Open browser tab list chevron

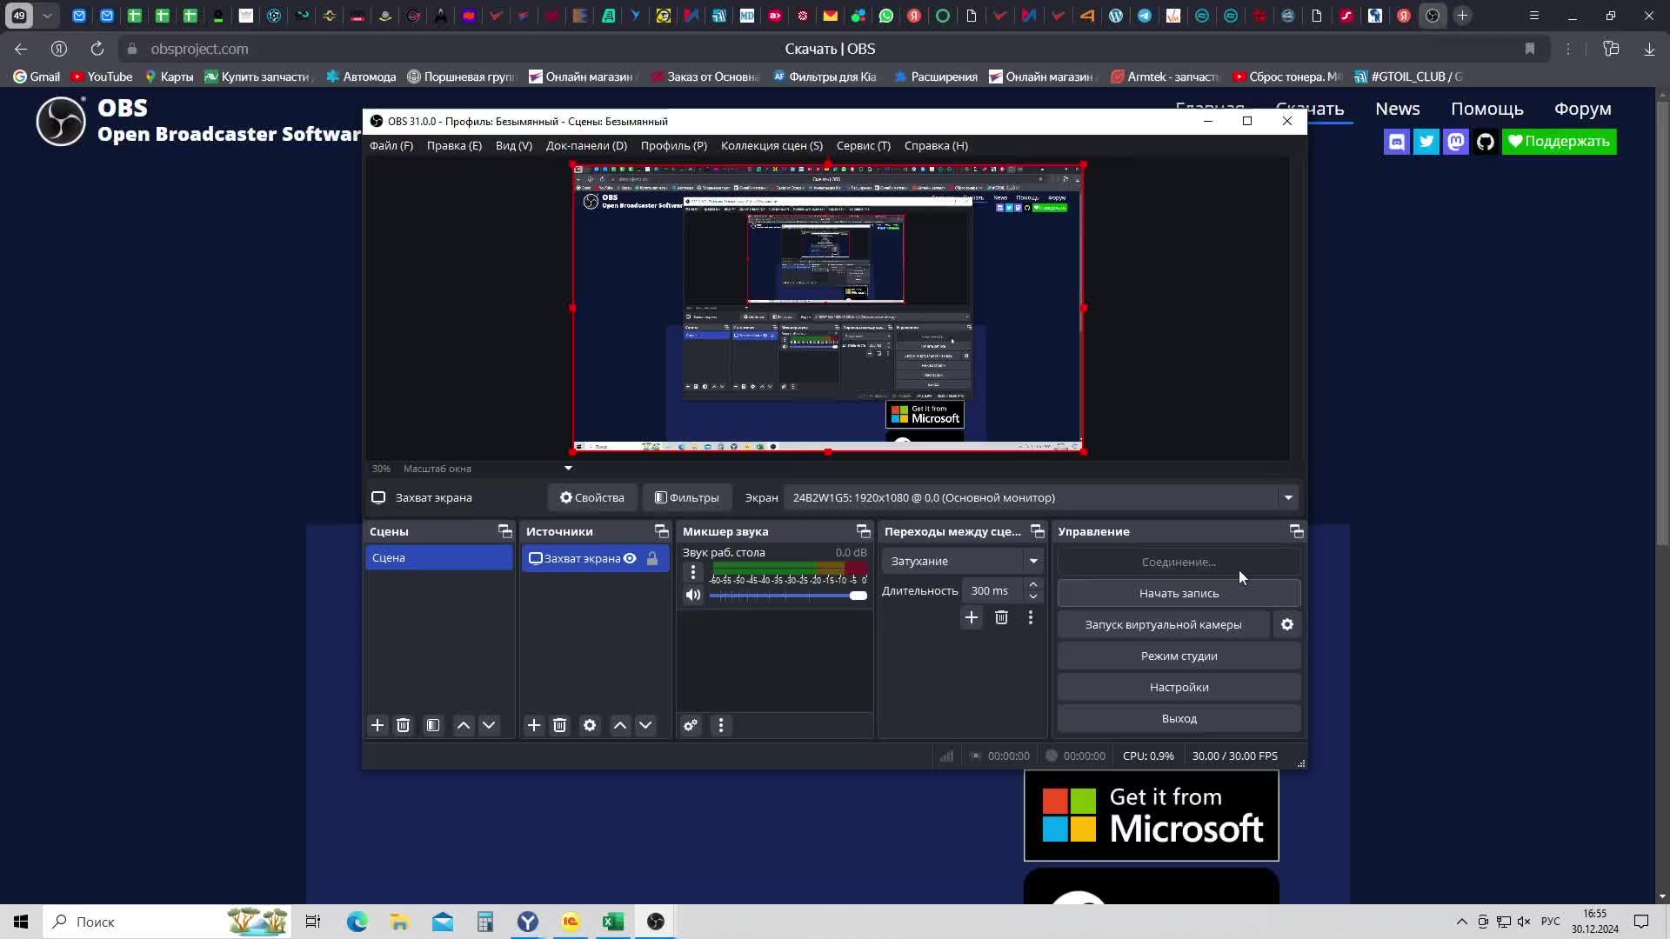tap(47, 16)
